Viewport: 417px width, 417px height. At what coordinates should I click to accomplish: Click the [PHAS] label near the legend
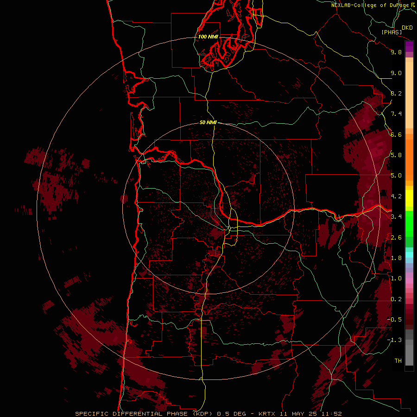click(392, 32)
